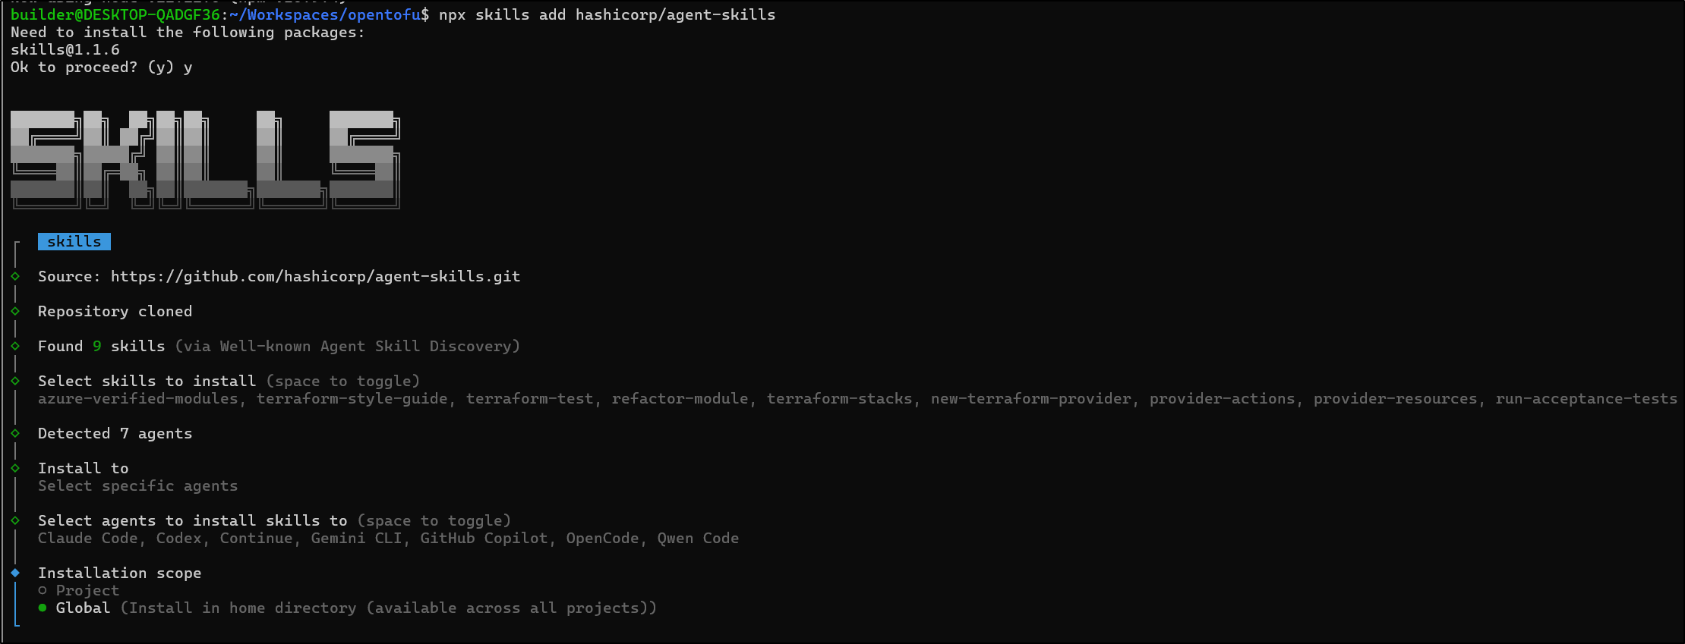The width and height of the screenshot is (1685, 644).
Task: Click the diamond beside Select agents to install skills to
Action: coord(15,520)
